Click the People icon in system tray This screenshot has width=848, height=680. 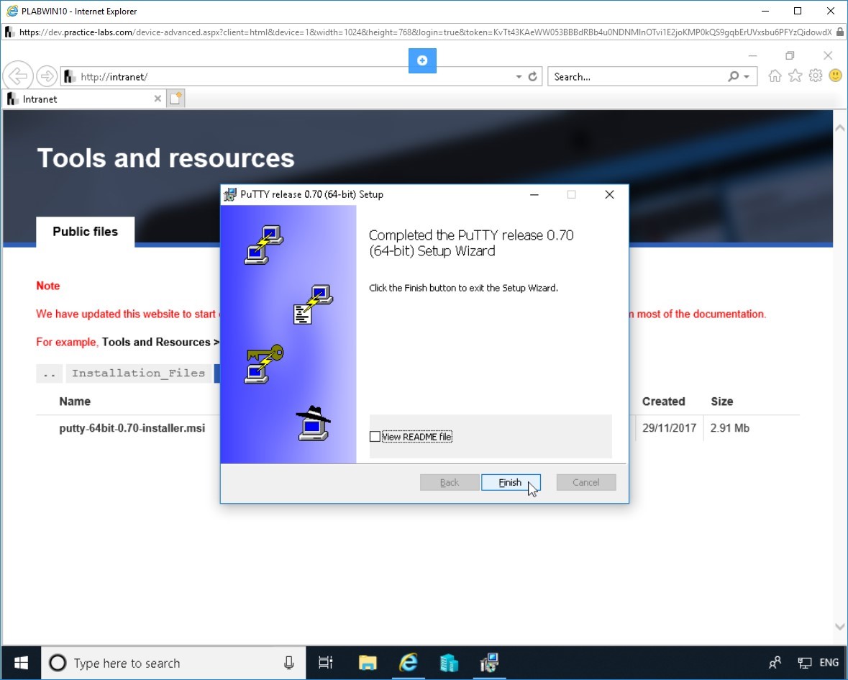click(x=775, y=663)
